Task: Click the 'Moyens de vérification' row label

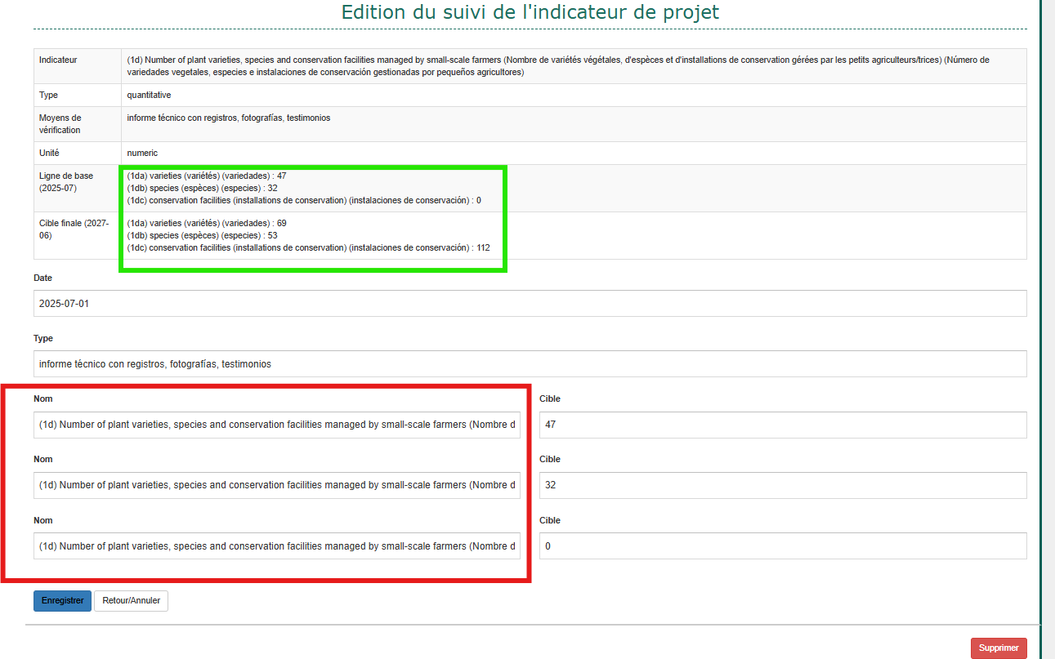Action: [60, 124]
